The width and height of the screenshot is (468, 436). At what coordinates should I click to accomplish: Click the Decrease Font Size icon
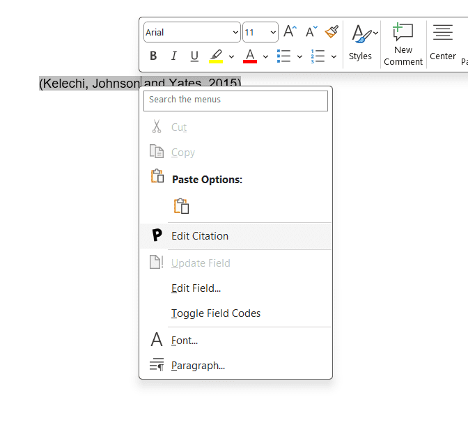coord(311,32)
